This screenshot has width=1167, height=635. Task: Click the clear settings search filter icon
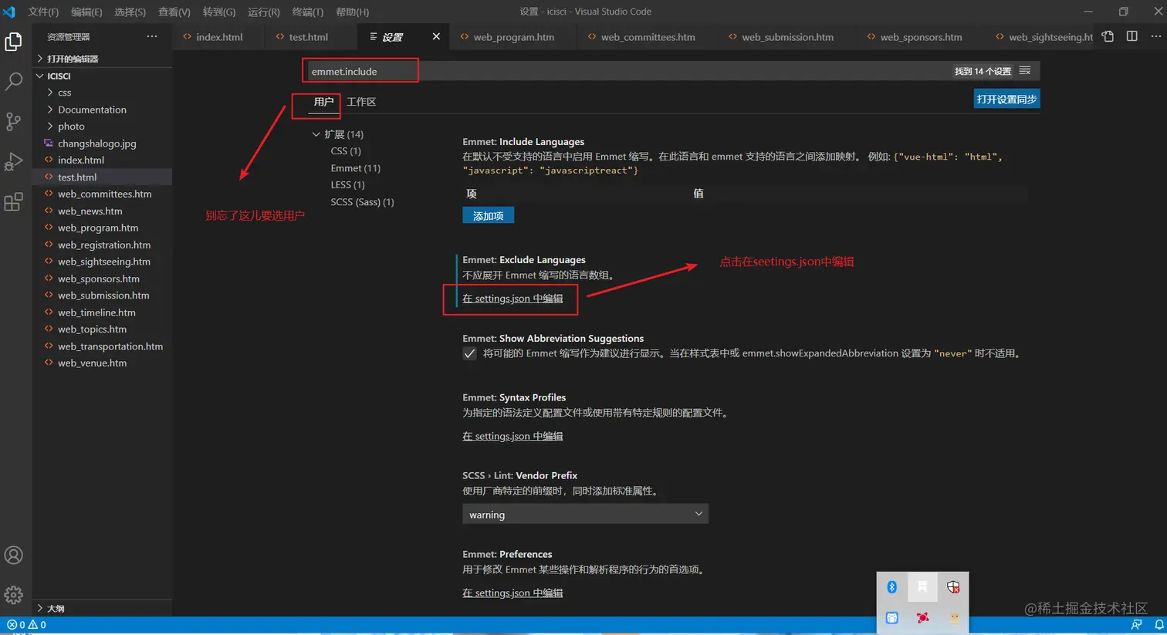(1025, 71)
